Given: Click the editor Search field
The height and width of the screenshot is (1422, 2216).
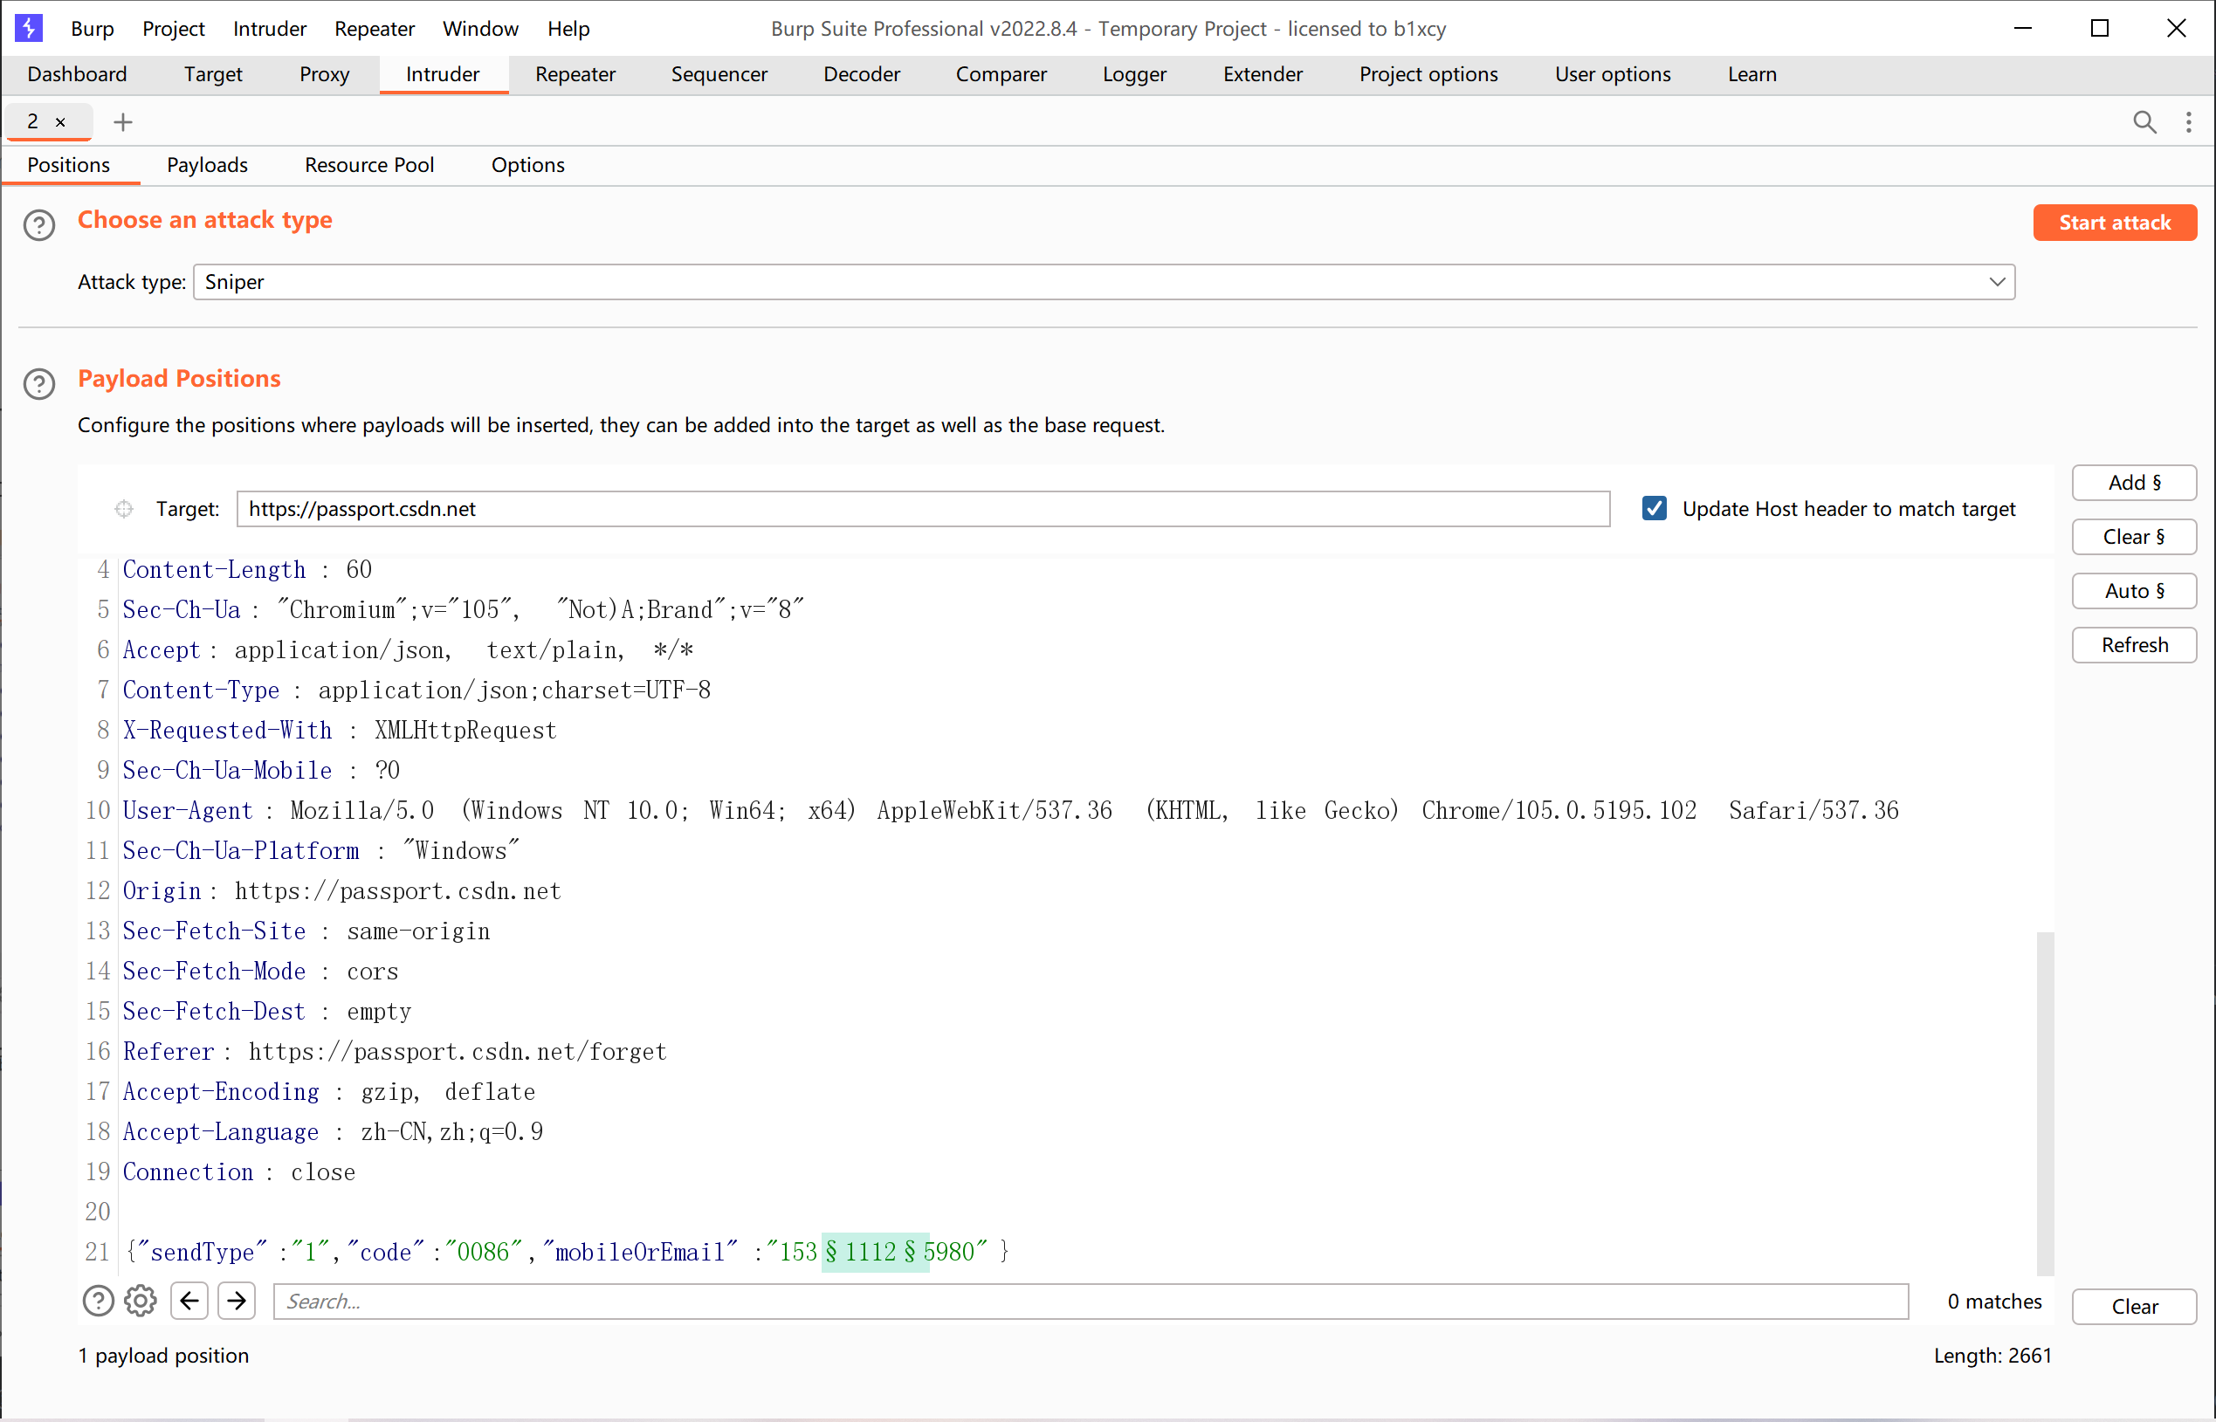Looking at the screenshot, I should pyautogui.click(x=1091, y=1301).
